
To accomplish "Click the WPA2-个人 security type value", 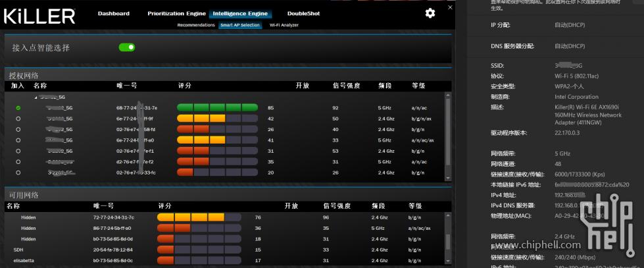I will coord(569,86).
